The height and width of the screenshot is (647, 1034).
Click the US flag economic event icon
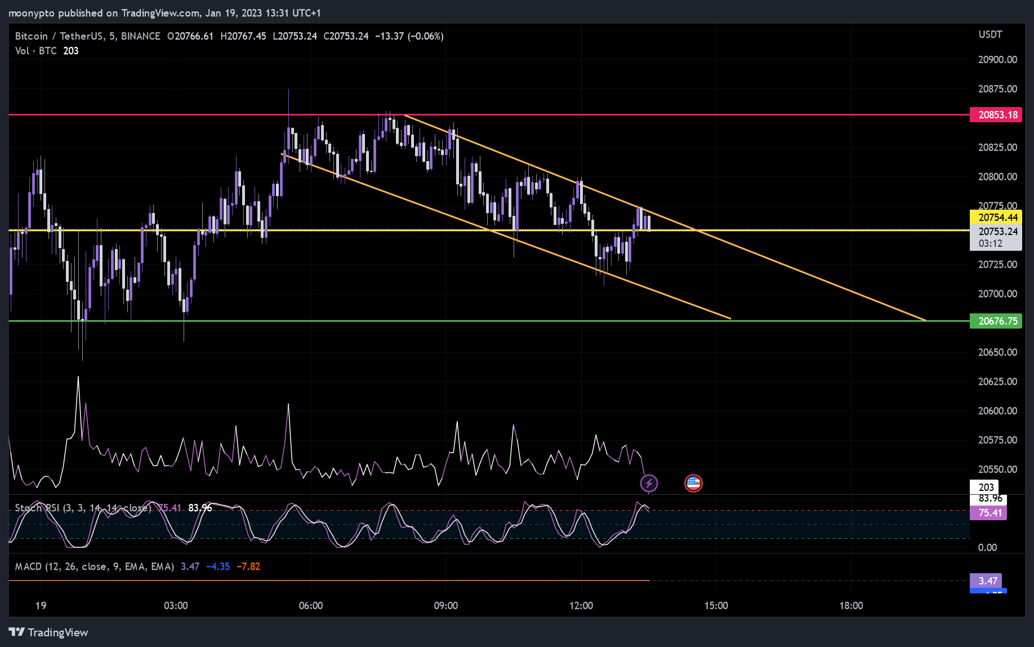(x=693, y=483)
